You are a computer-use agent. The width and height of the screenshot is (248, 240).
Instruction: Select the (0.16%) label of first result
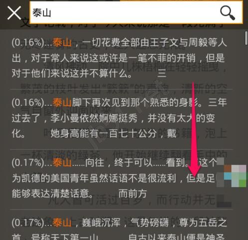[28, 43]
